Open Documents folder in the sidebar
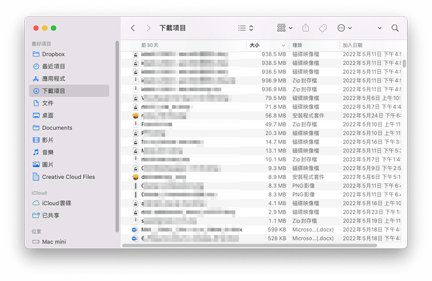Image resolution: width=432 pixels, height=281 pixels. [x=69, y=128]
